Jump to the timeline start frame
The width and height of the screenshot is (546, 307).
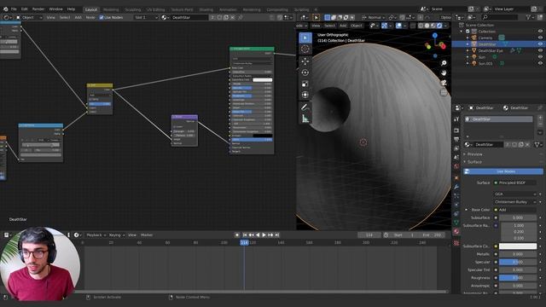(x=245, y=235)
